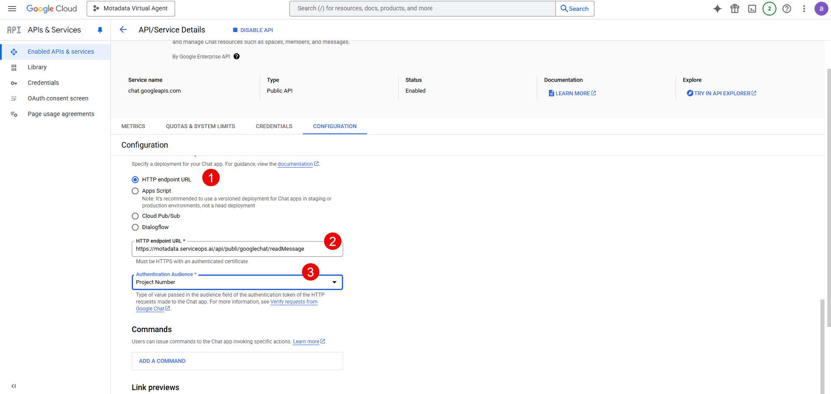
Task: Click the Disable API button
Action: tap(253, 30)
